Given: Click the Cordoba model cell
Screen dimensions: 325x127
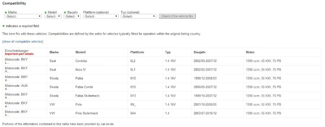Looking at the screenshot, I should (x=81, y=61).
